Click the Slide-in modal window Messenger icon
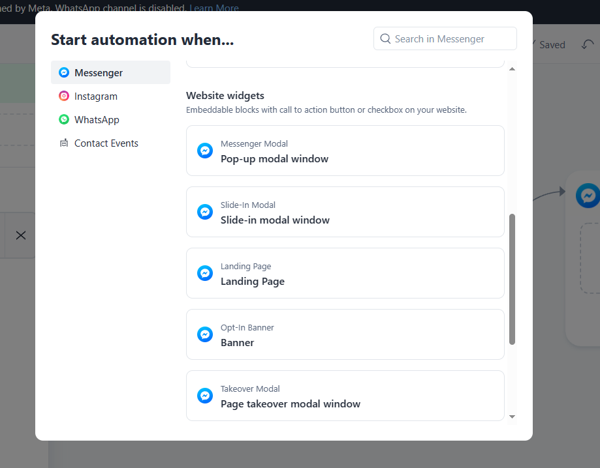Screen dimensions: 600x468 [x=205, y=212]
